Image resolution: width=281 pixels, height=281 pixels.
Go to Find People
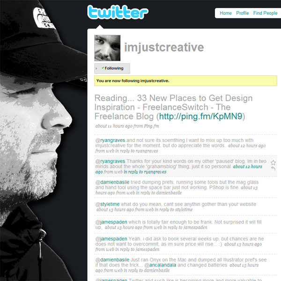pyautogui.click(x=265, y=13)
